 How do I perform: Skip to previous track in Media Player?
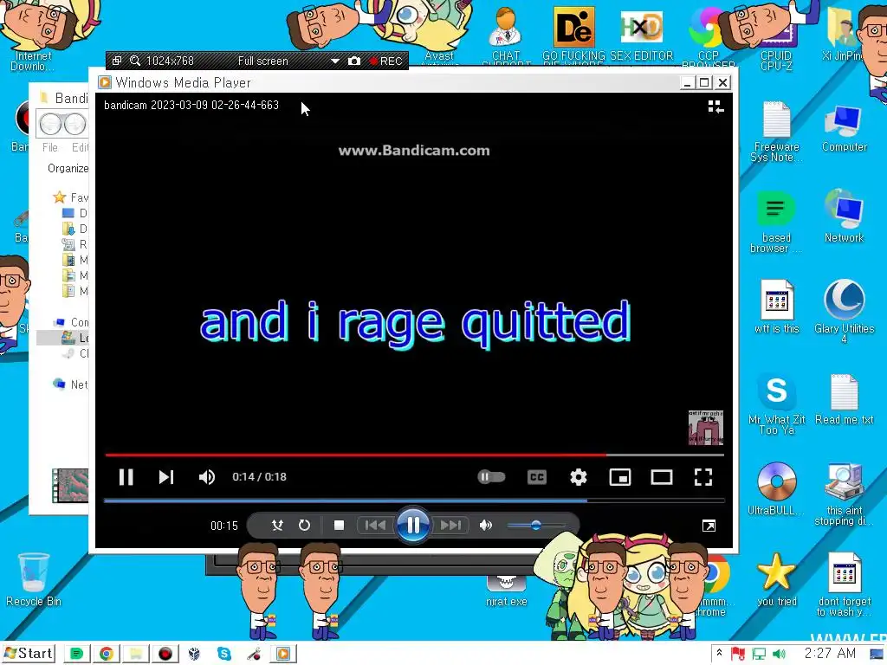point(375,526)
